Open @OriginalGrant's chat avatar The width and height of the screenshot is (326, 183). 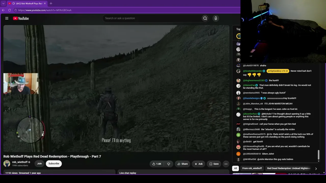pos(238,124)
